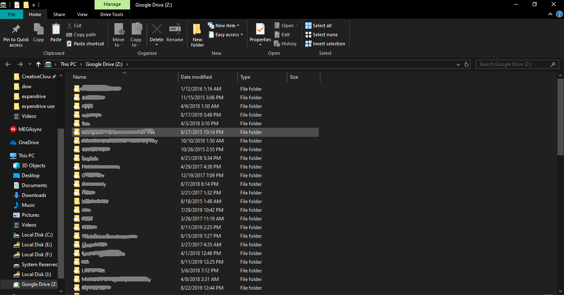The width and height of the screenshot is (564, 295).
Task: Click Select all in the ribbon
Action: click(x=322, y=26)
